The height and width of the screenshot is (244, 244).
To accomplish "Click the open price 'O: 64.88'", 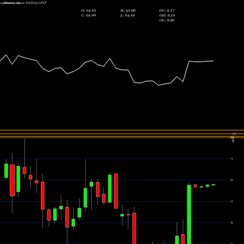I will [89, 11].
